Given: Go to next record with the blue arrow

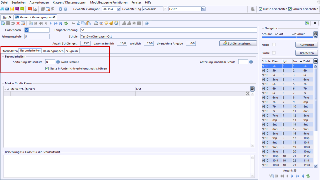Looking at the screenshot, I should (50, 23).
